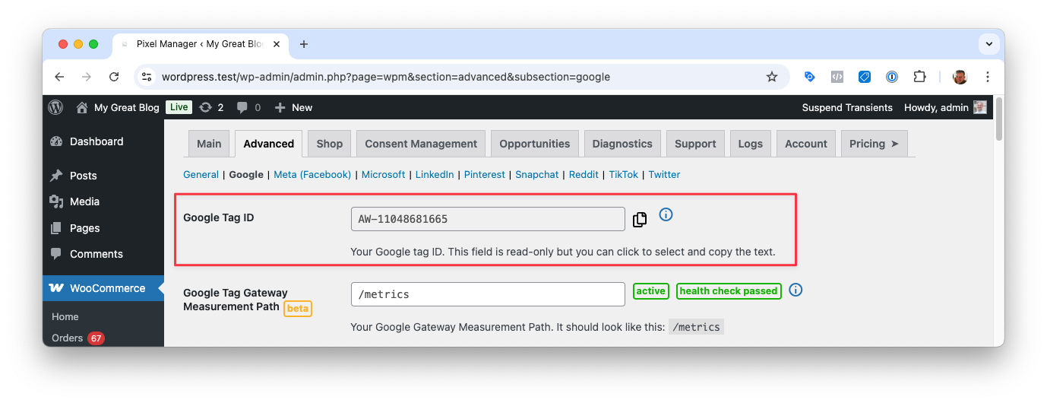Open WooCommerce Home submenu item
This screenshot has height=403, width=1047.
click(x=65, y=316)
